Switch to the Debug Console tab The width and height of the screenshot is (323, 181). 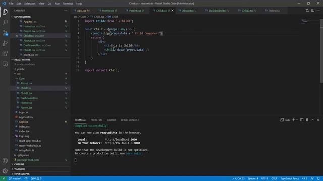point(130,120)
